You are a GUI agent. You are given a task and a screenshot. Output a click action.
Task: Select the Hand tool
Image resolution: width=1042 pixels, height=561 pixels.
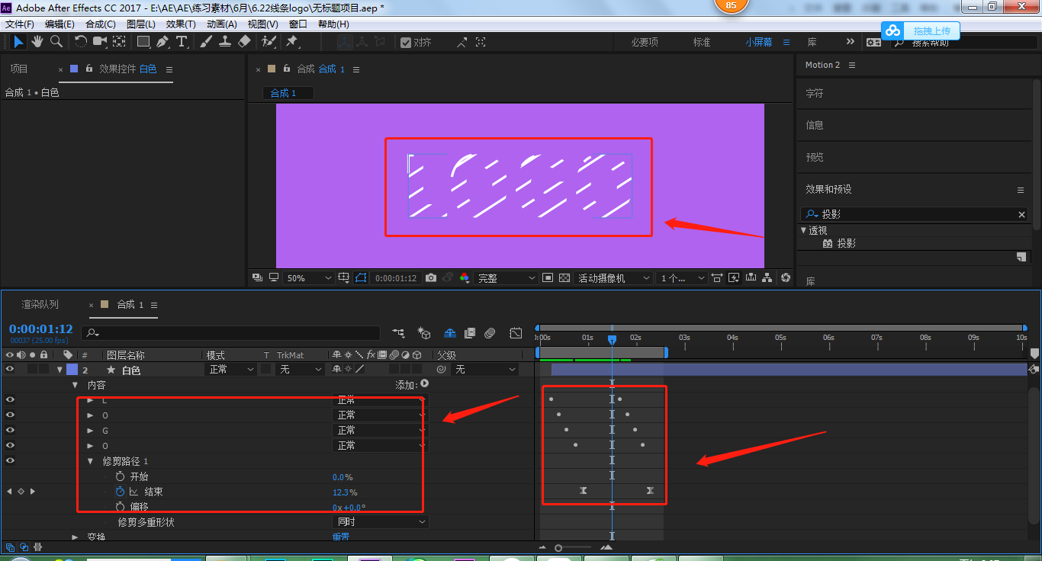(x=37, y=41)
